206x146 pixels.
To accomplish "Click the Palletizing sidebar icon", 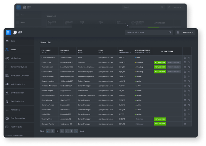I will 7,110.
